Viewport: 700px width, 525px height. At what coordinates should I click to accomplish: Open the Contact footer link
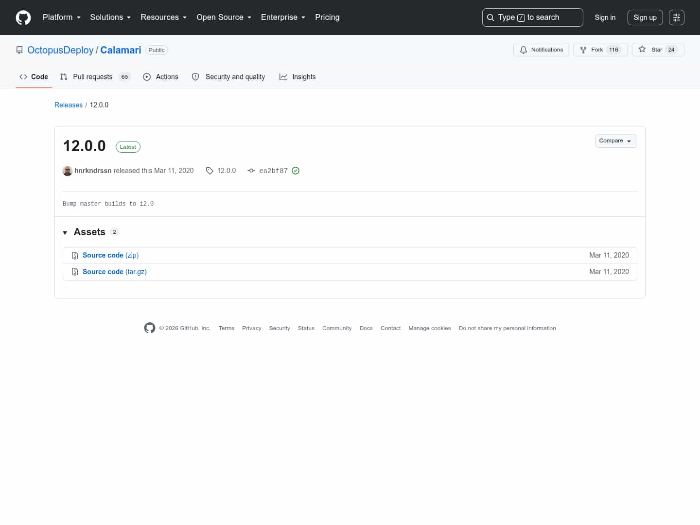coord(390,328)
